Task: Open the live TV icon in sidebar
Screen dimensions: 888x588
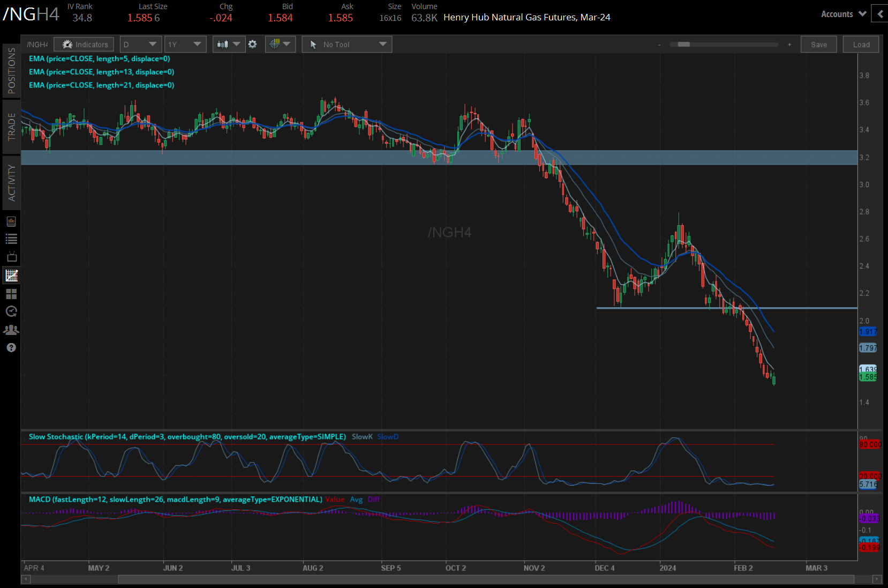Action: 11,257
